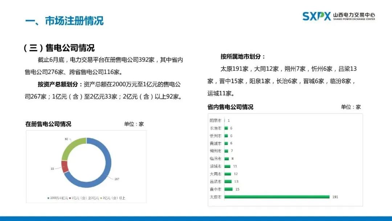Click the chart title 省内售电公司情况

[x=230, y=107]
